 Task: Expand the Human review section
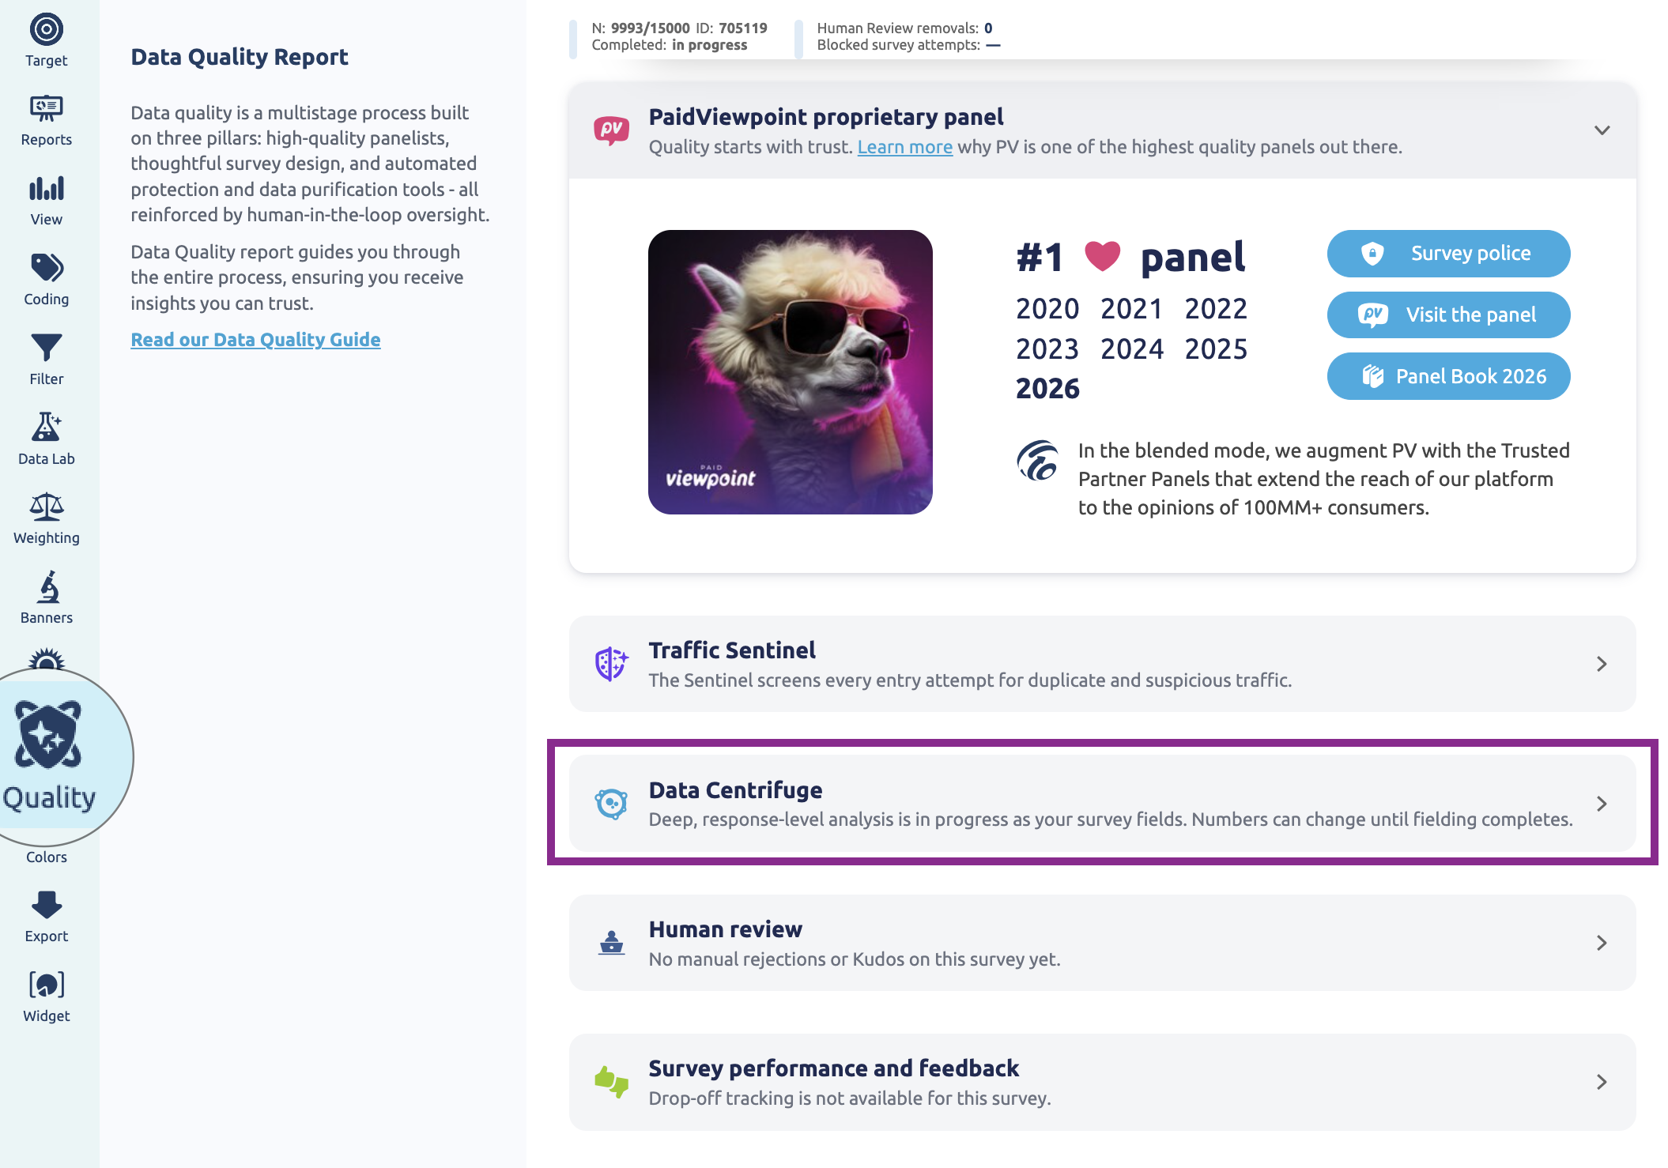pos(1102,943)
